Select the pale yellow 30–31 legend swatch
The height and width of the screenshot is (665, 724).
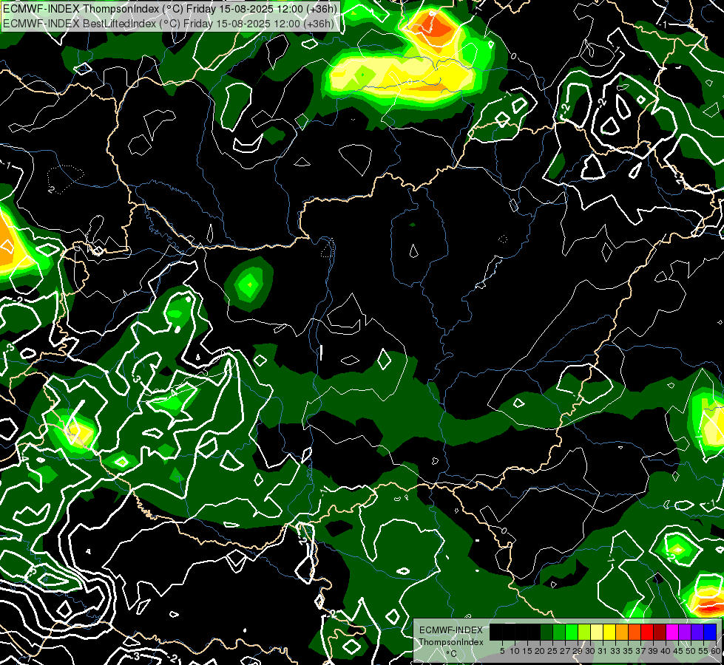coord(597,632)
